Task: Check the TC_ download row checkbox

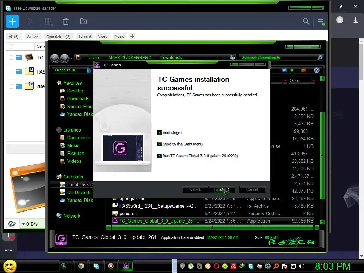Action: click(11, 58)
